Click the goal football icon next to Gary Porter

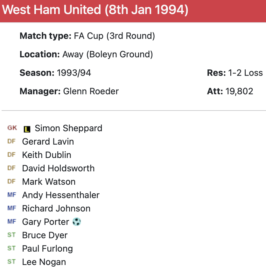click(76, 222)
